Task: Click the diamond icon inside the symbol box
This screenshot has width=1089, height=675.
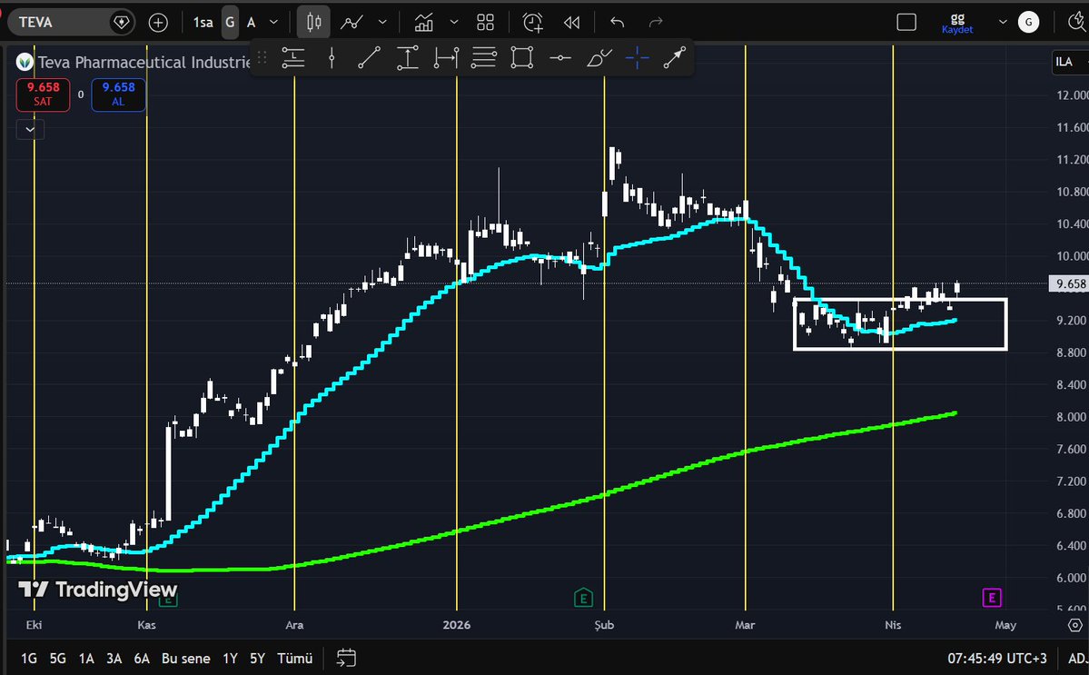Action: click(121, 22)
